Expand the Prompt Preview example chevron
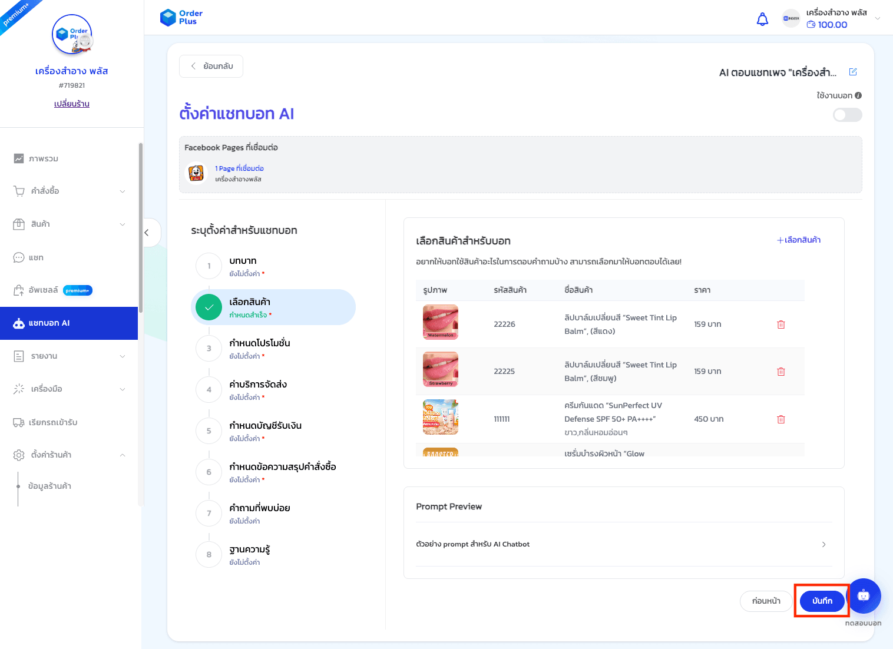Viewport: 893px width, 649px height. point(823,544)
